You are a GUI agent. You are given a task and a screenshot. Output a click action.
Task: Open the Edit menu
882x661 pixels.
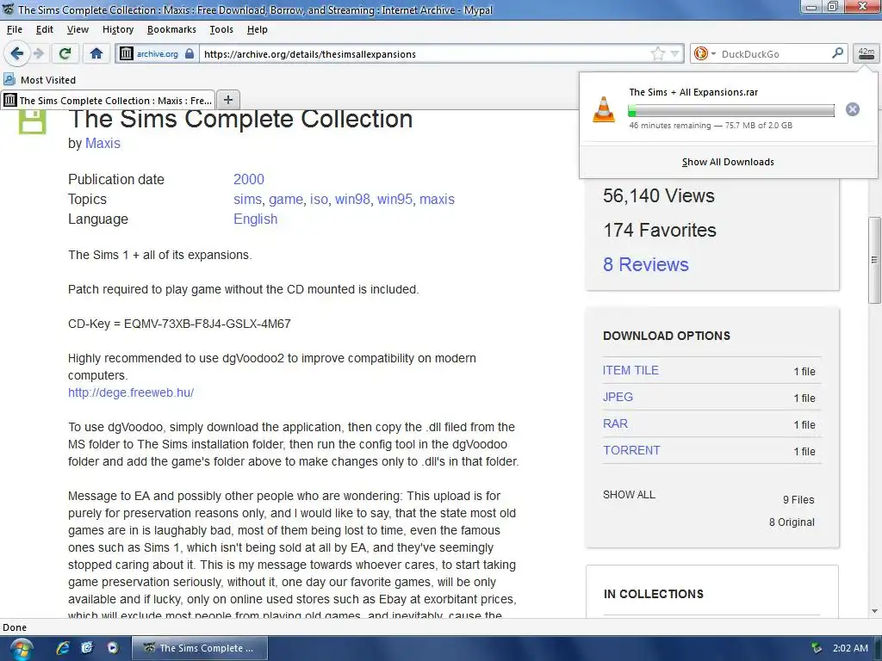[x=45, y=29]
